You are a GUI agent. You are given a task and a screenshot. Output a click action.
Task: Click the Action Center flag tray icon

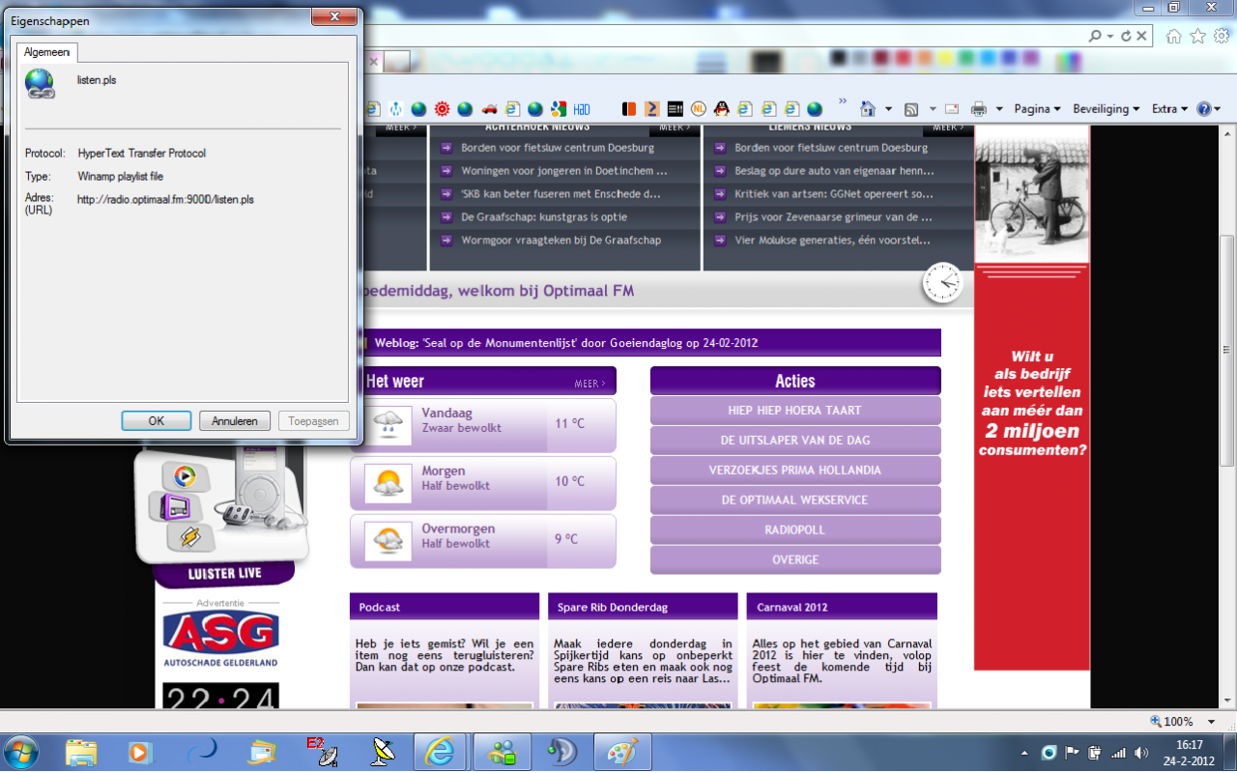click(x=1072, y=753)
